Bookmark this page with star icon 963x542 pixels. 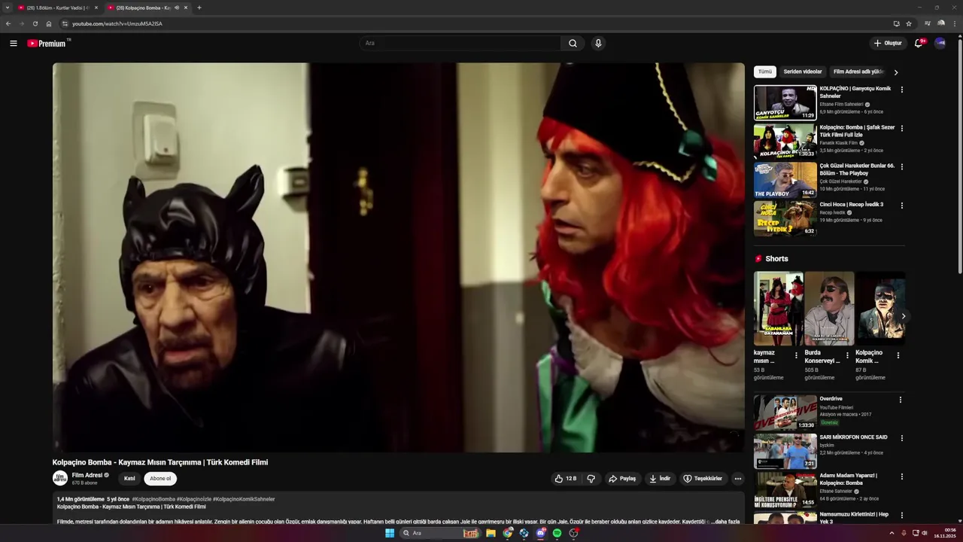(x=909, y=23)
